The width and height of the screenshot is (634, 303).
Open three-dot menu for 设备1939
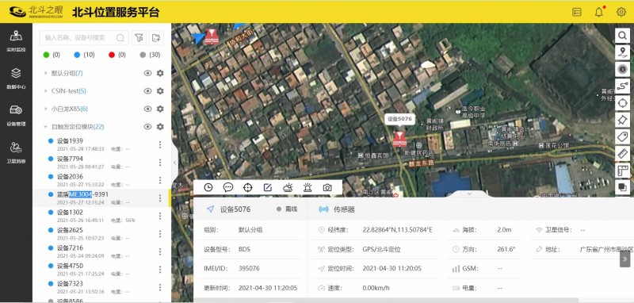[x=160, y=144]
